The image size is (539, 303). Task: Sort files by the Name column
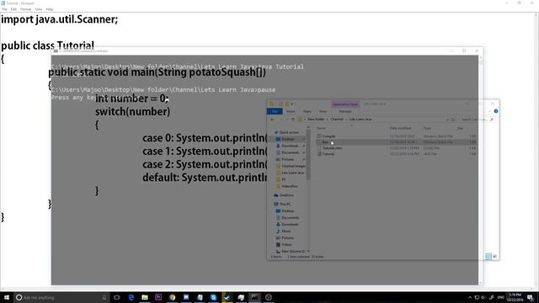click(321, 128)
